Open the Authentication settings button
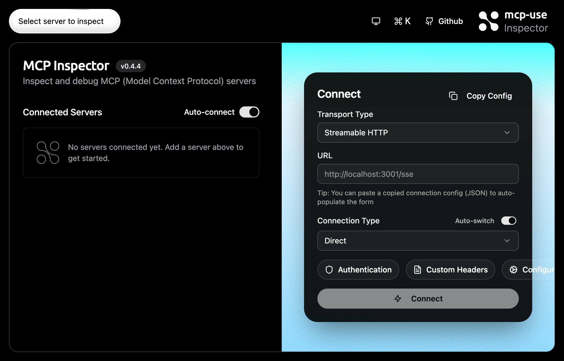The image size is (564, 361). (358, 270)
